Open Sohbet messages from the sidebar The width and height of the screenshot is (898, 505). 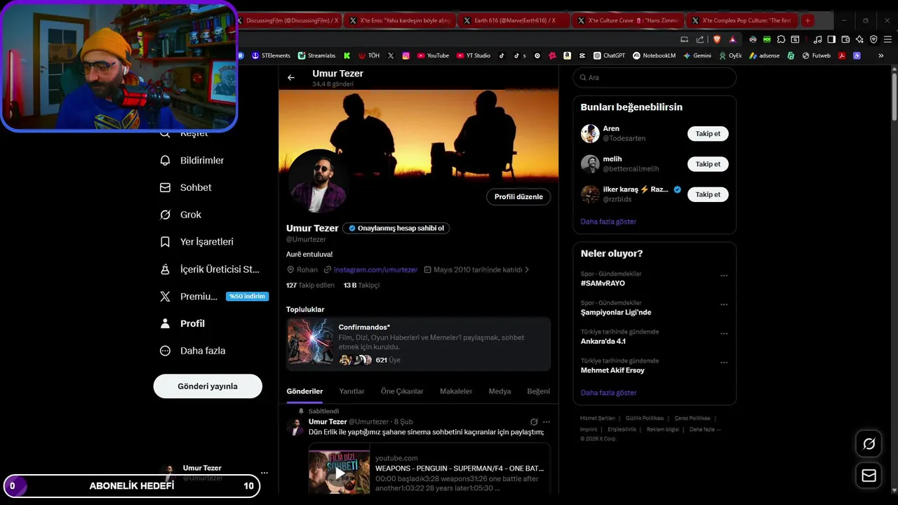(x=186, y=188)
